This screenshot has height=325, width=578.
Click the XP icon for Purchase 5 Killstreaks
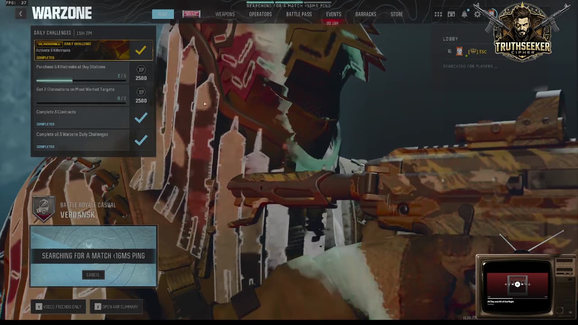141,70
